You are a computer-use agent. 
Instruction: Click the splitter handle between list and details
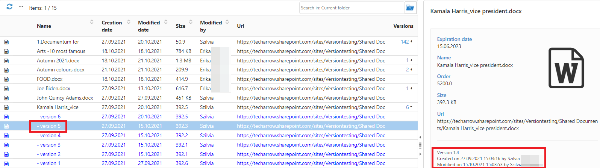[x=420, y=146]
